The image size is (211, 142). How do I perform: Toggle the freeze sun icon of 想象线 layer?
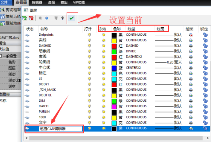pos(104,51)
